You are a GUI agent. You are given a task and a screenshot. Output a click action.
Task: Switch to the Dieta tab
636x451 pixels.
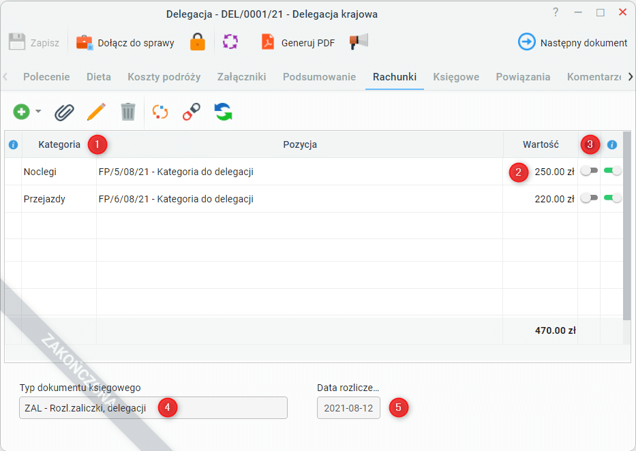[99, 77]
